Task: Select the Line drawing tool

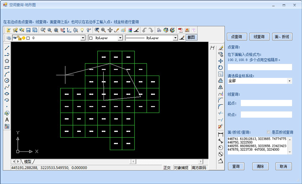Action: (x=7, y=48)
